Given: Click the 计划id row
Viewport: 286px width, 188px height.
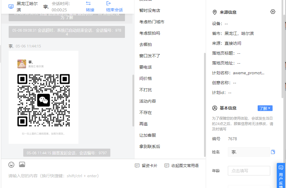Looking at the screenshot, I should coord(222,93).
